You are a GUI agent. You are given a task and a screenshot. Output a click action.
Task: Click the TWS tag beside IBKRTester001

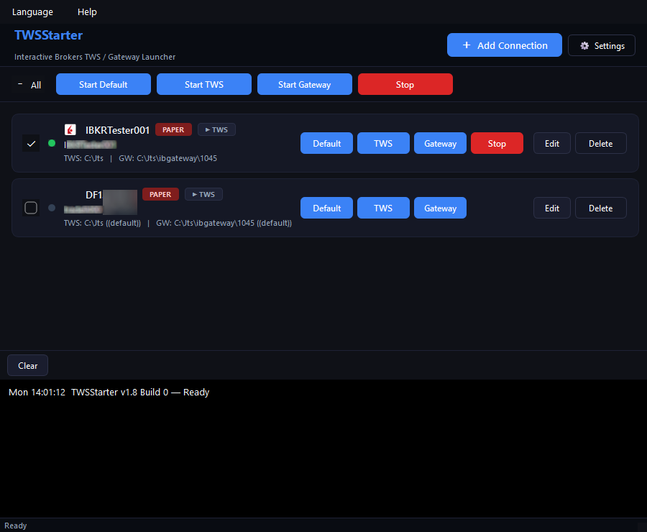[x=216, y=129]
